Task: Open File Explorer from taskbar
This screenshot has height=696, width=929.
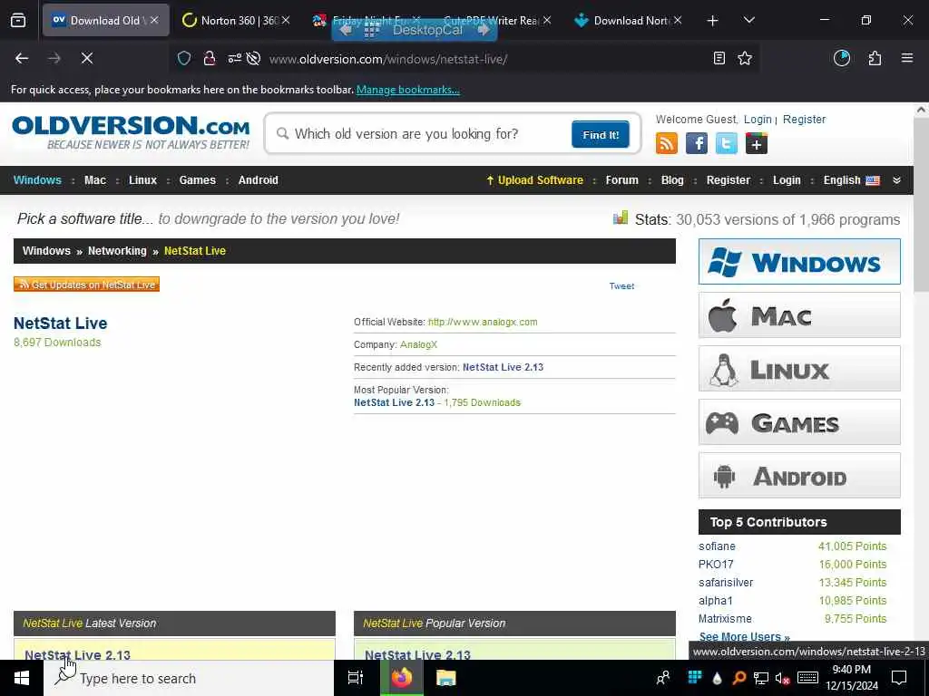Action: click(x=445, y=678)
